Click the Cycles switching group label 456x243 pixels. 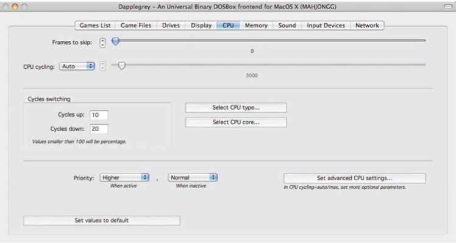click(49, 99)
